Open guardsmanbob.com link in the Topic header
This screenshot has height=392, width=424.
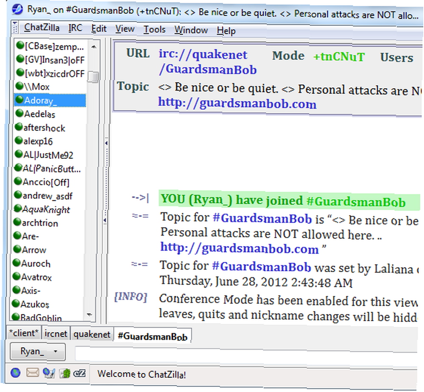[x=237, y=103]
